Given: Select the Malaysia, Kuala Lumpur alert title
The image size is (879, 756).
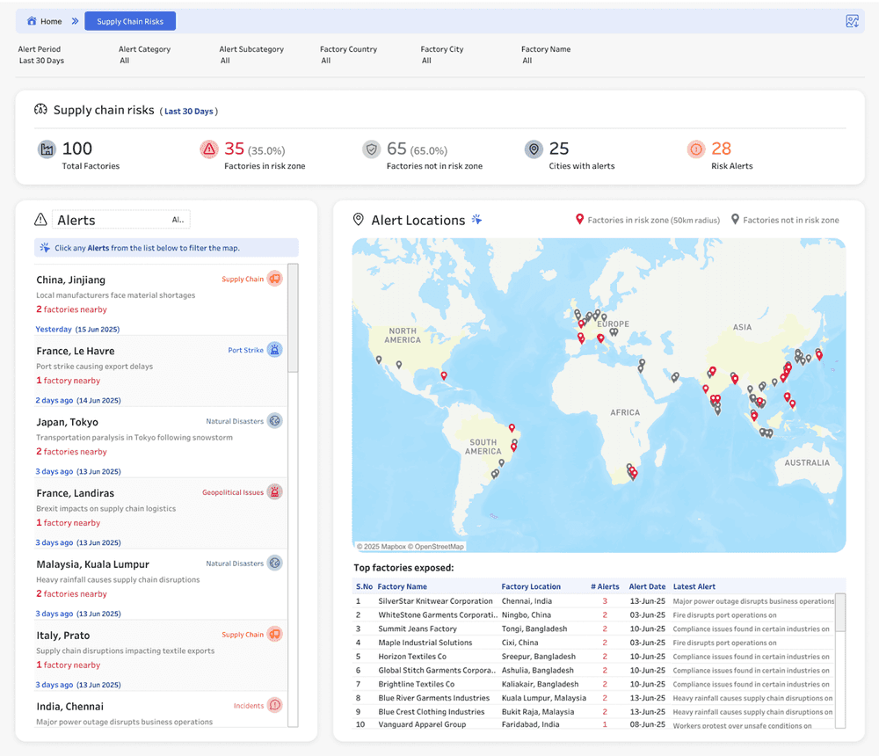Looking at the screenshot, I should (x=92, y=564).
